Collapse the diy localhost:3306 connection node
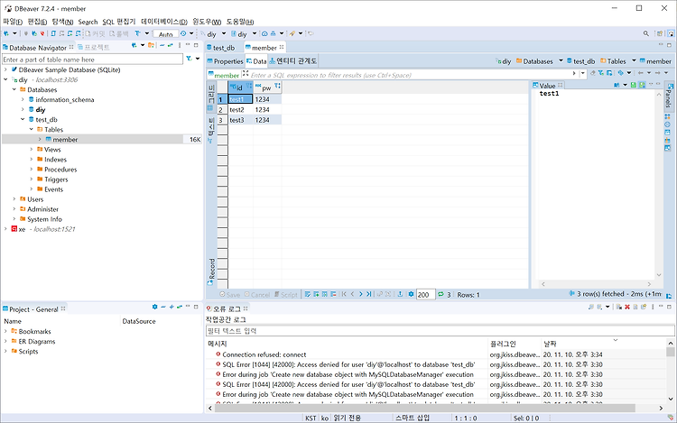This screenshot has height=423, width=677. (5, 79)
